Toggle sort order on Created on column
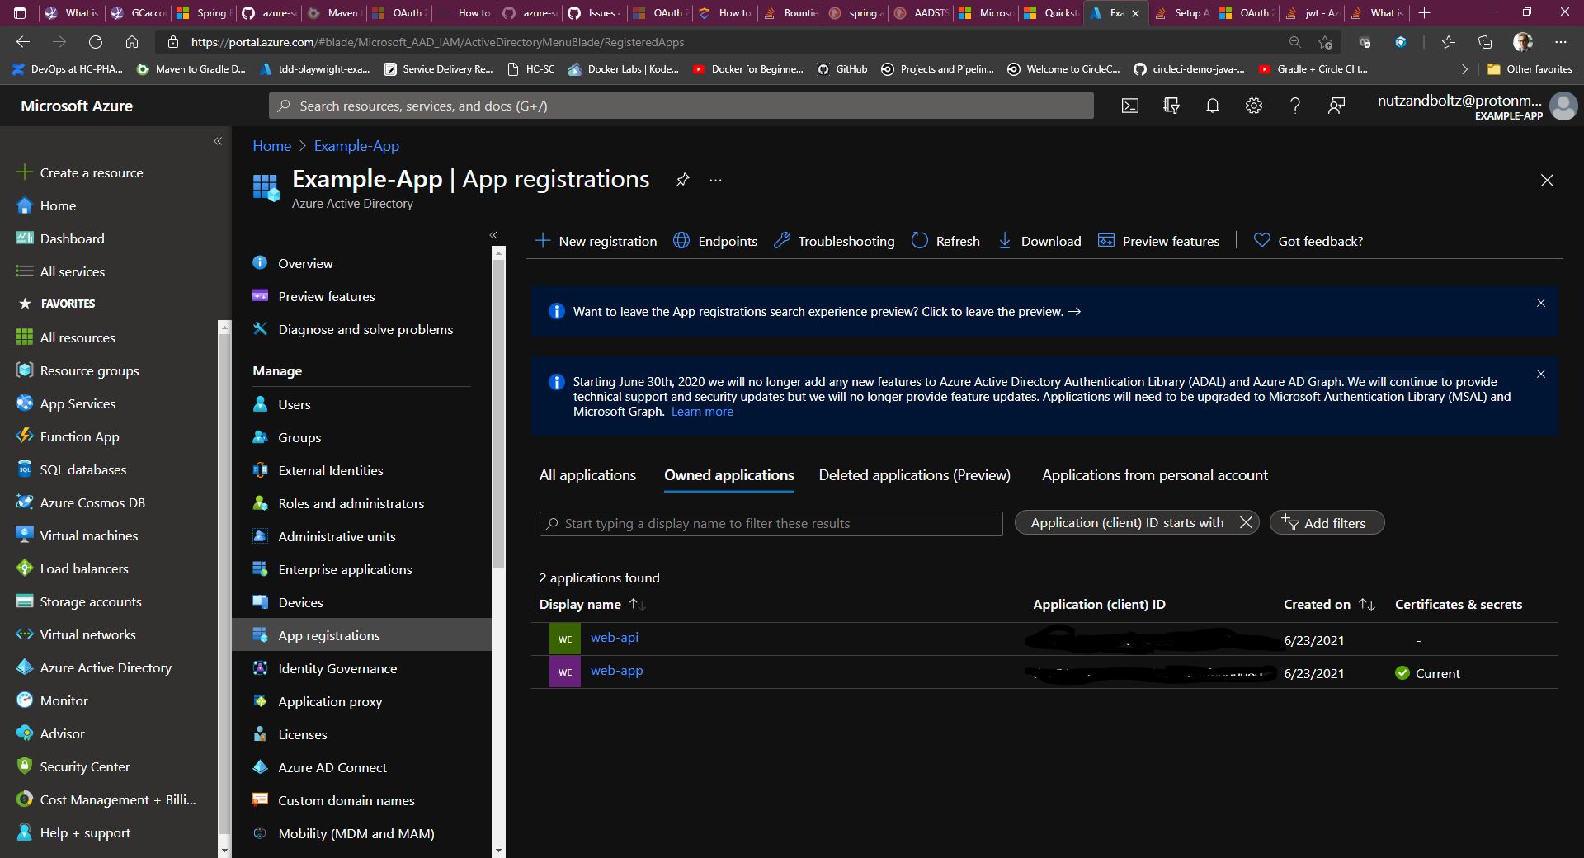This screenshot has height=858, width=1584. (x=1365, y=604)
